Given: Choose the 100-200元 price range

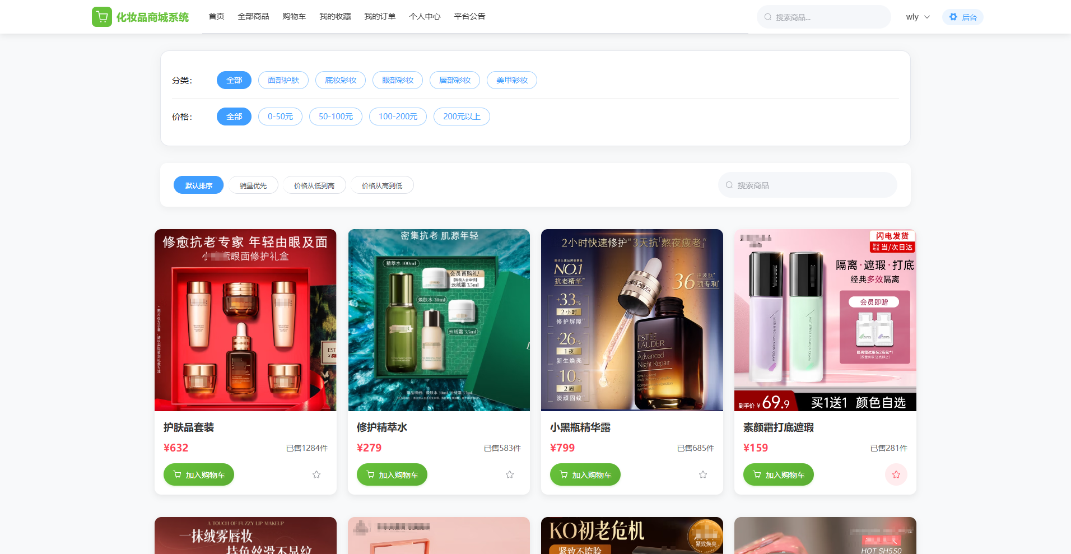Looking at the screenshot, I should coord(398,117).
